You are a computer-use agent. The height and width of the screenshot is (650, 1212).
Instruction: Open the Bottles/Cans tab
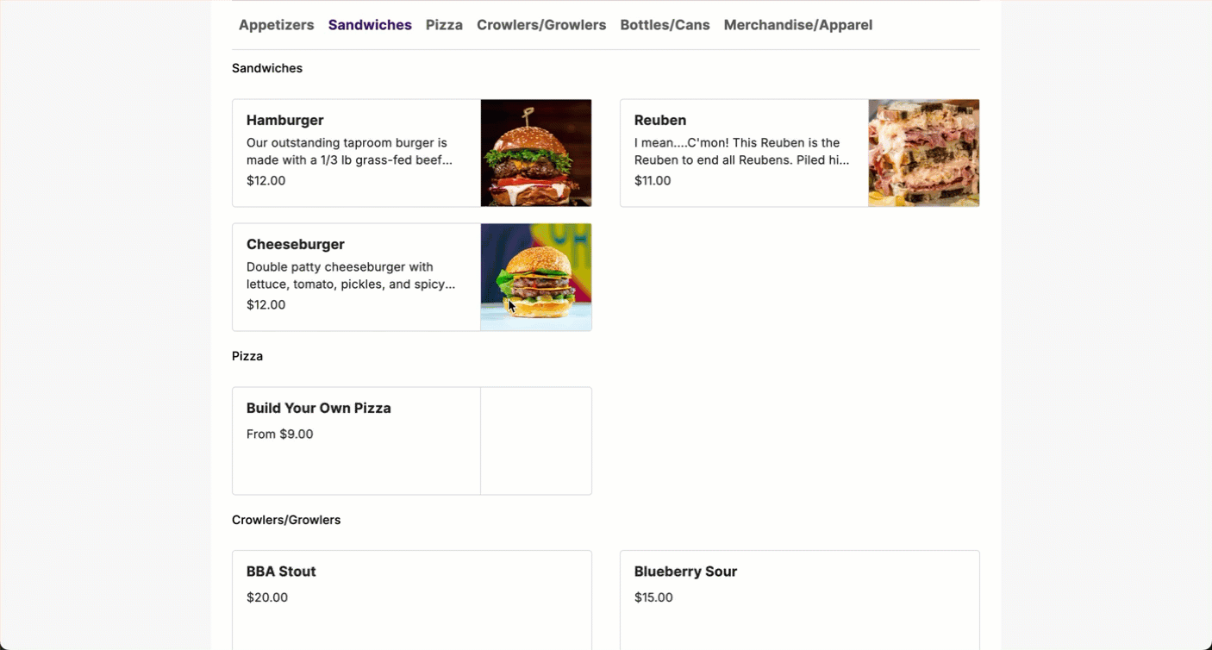coord(665,25)
